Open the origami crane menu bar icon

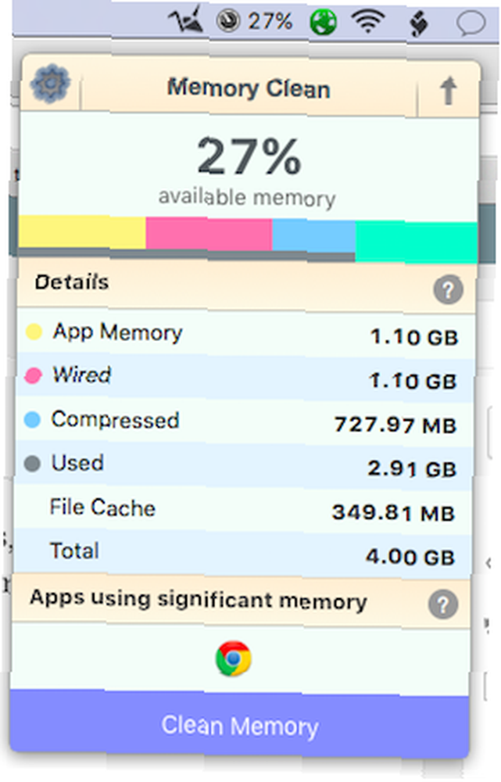coord(186,20)
